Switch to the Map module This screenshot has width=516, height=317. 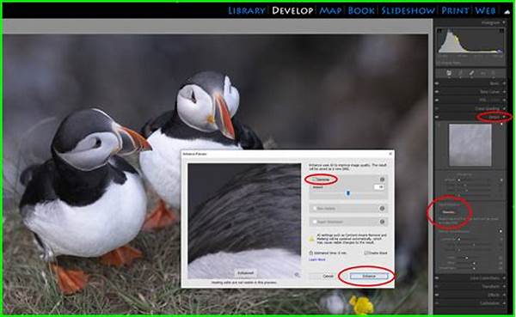(x=330, y=10)
